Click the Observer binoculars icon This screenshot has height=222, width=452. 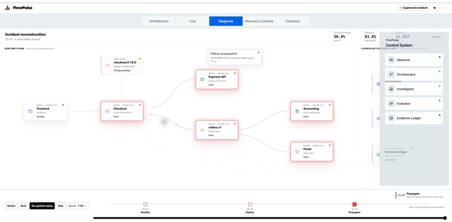pyautogui.click(x=391, y=60)
